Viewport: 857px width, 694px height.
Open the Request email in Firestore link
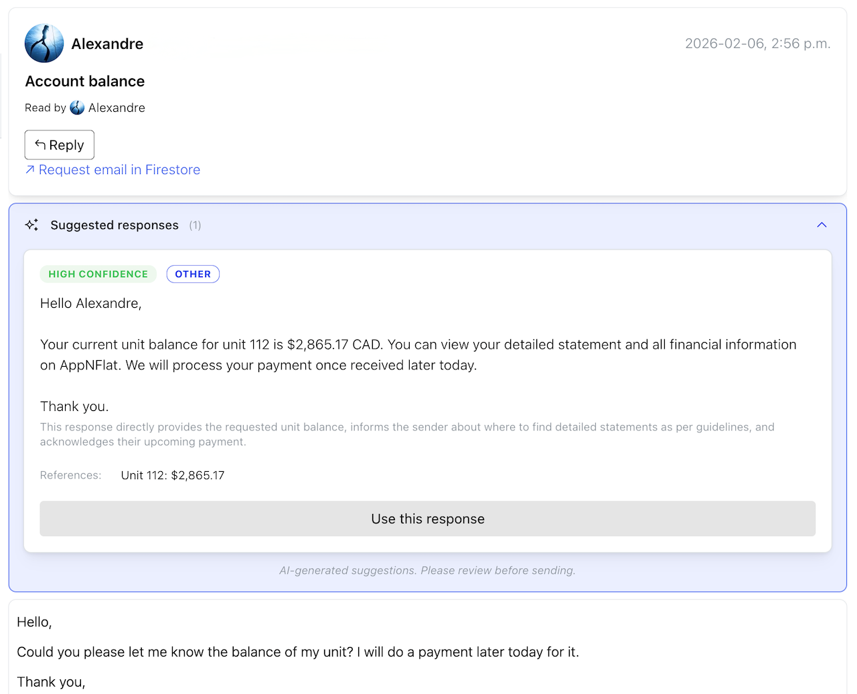pyautogui.click(x=119, y=169)
